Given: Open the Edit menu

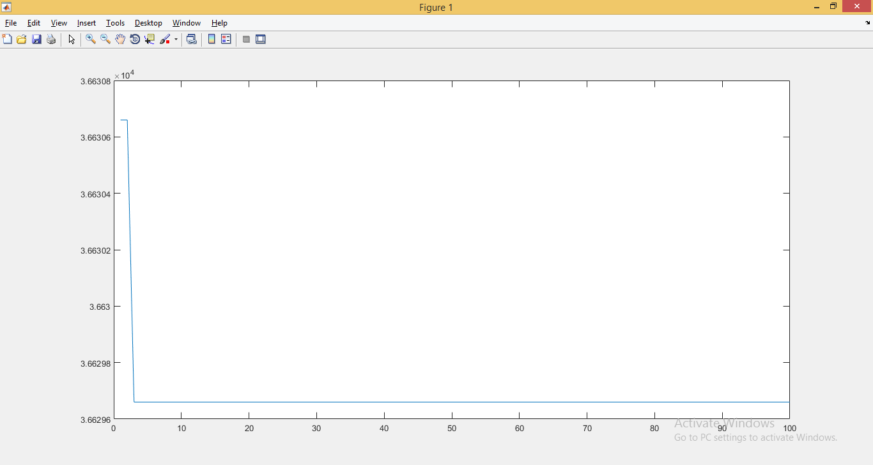Looking at the screenshot, I should (34, 23).
